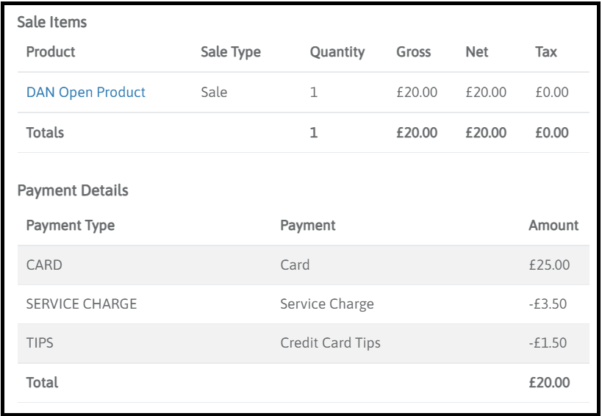Open the DAN Open Product link
Screen dimensions: 602x416
click(x=85, y=93)
